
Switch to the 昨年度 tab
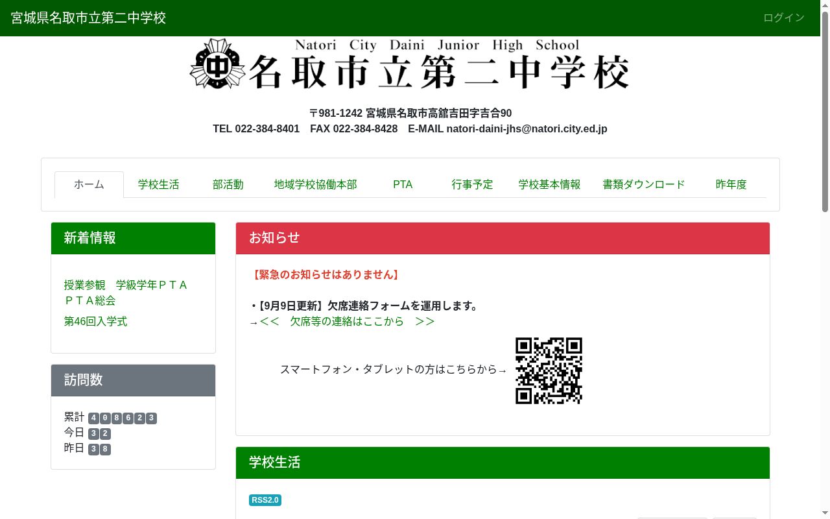[731, 184]
